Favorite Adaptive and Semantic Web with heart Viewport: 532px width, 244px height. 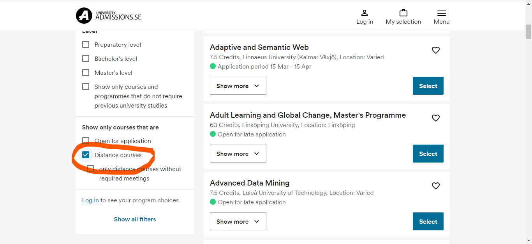pos(436,50)
